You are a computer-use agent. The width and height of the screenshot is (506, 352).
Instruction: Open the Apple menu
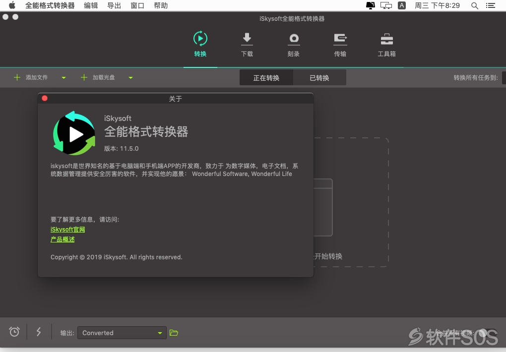click(x=12, y=5)
